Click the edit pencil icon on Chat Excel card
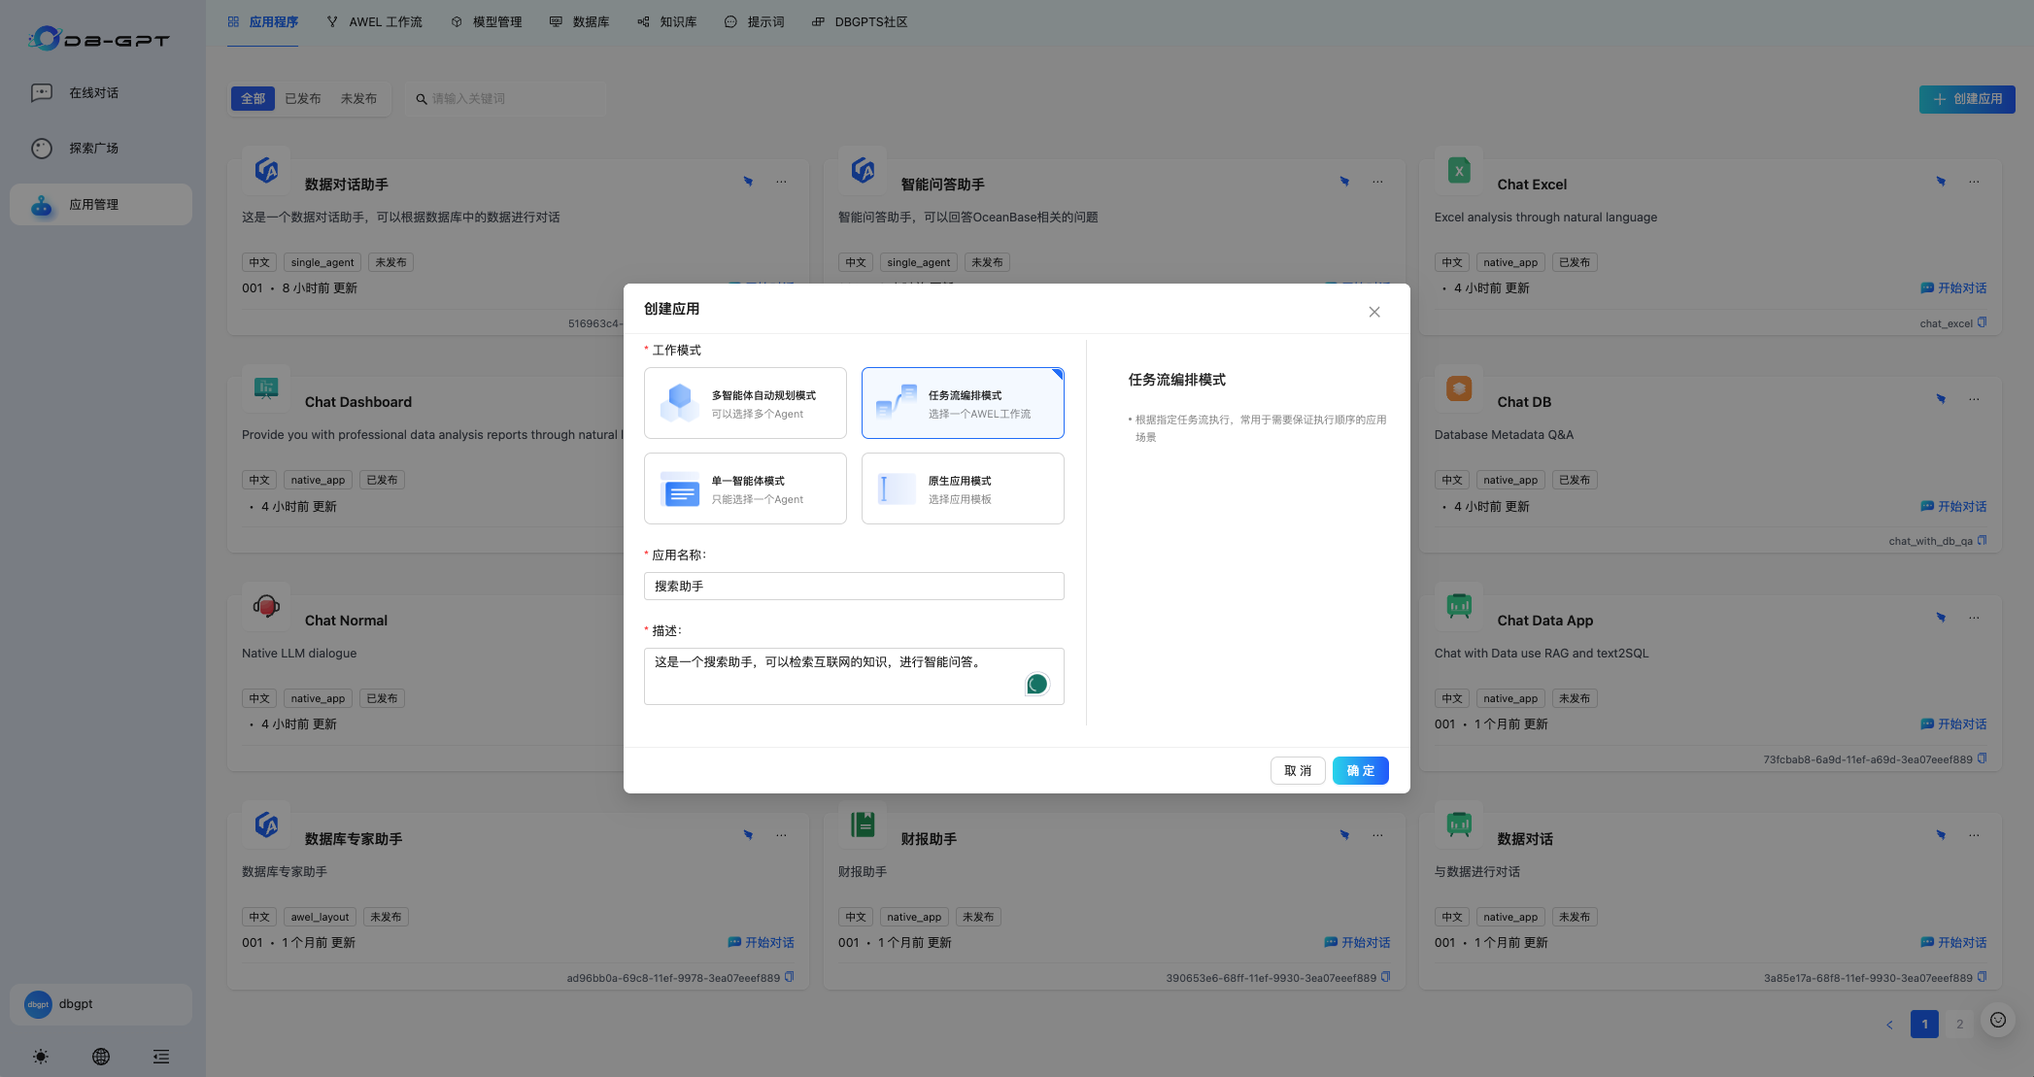 [x=1941, y=181]
